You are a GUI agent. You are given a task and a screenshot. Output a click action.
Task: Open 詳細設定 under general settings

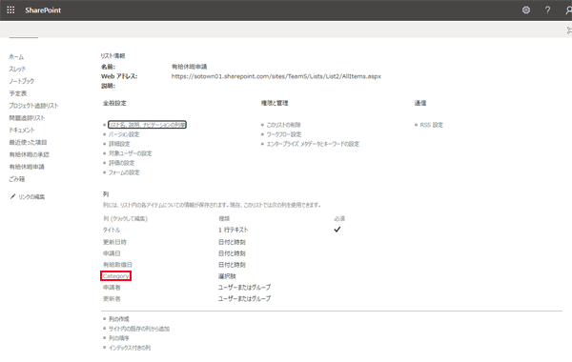click(x=119, y=144)
